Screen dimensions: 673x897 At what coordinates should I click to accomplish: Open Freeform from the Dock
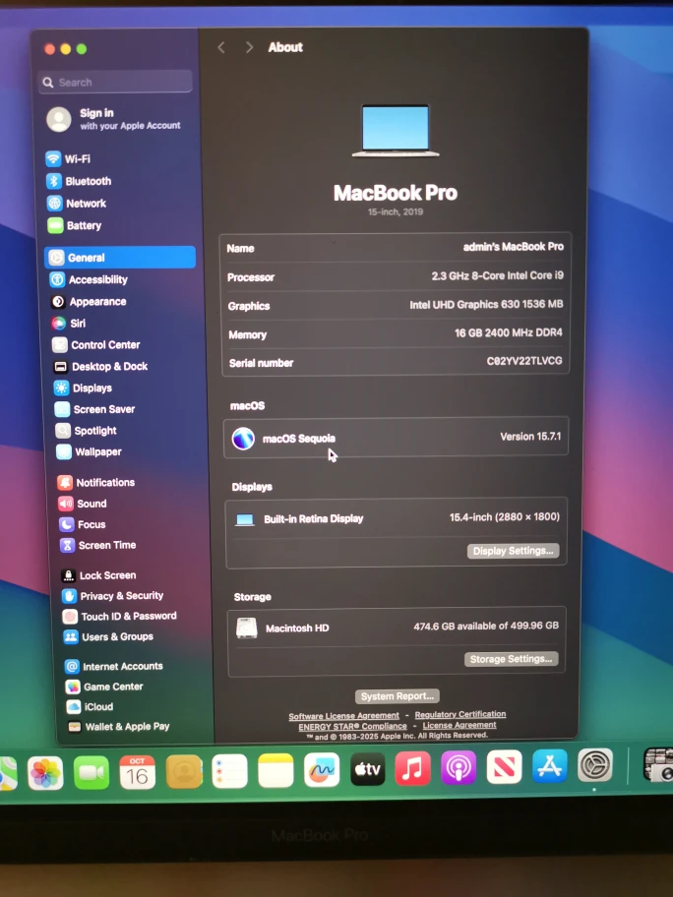[322, 770]
